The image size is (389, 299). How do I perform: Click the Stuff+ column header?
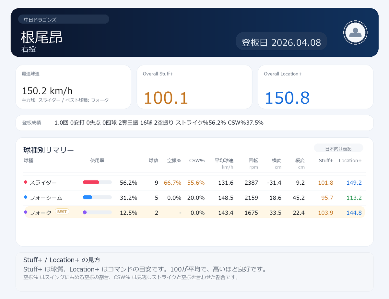click(326, 160)
